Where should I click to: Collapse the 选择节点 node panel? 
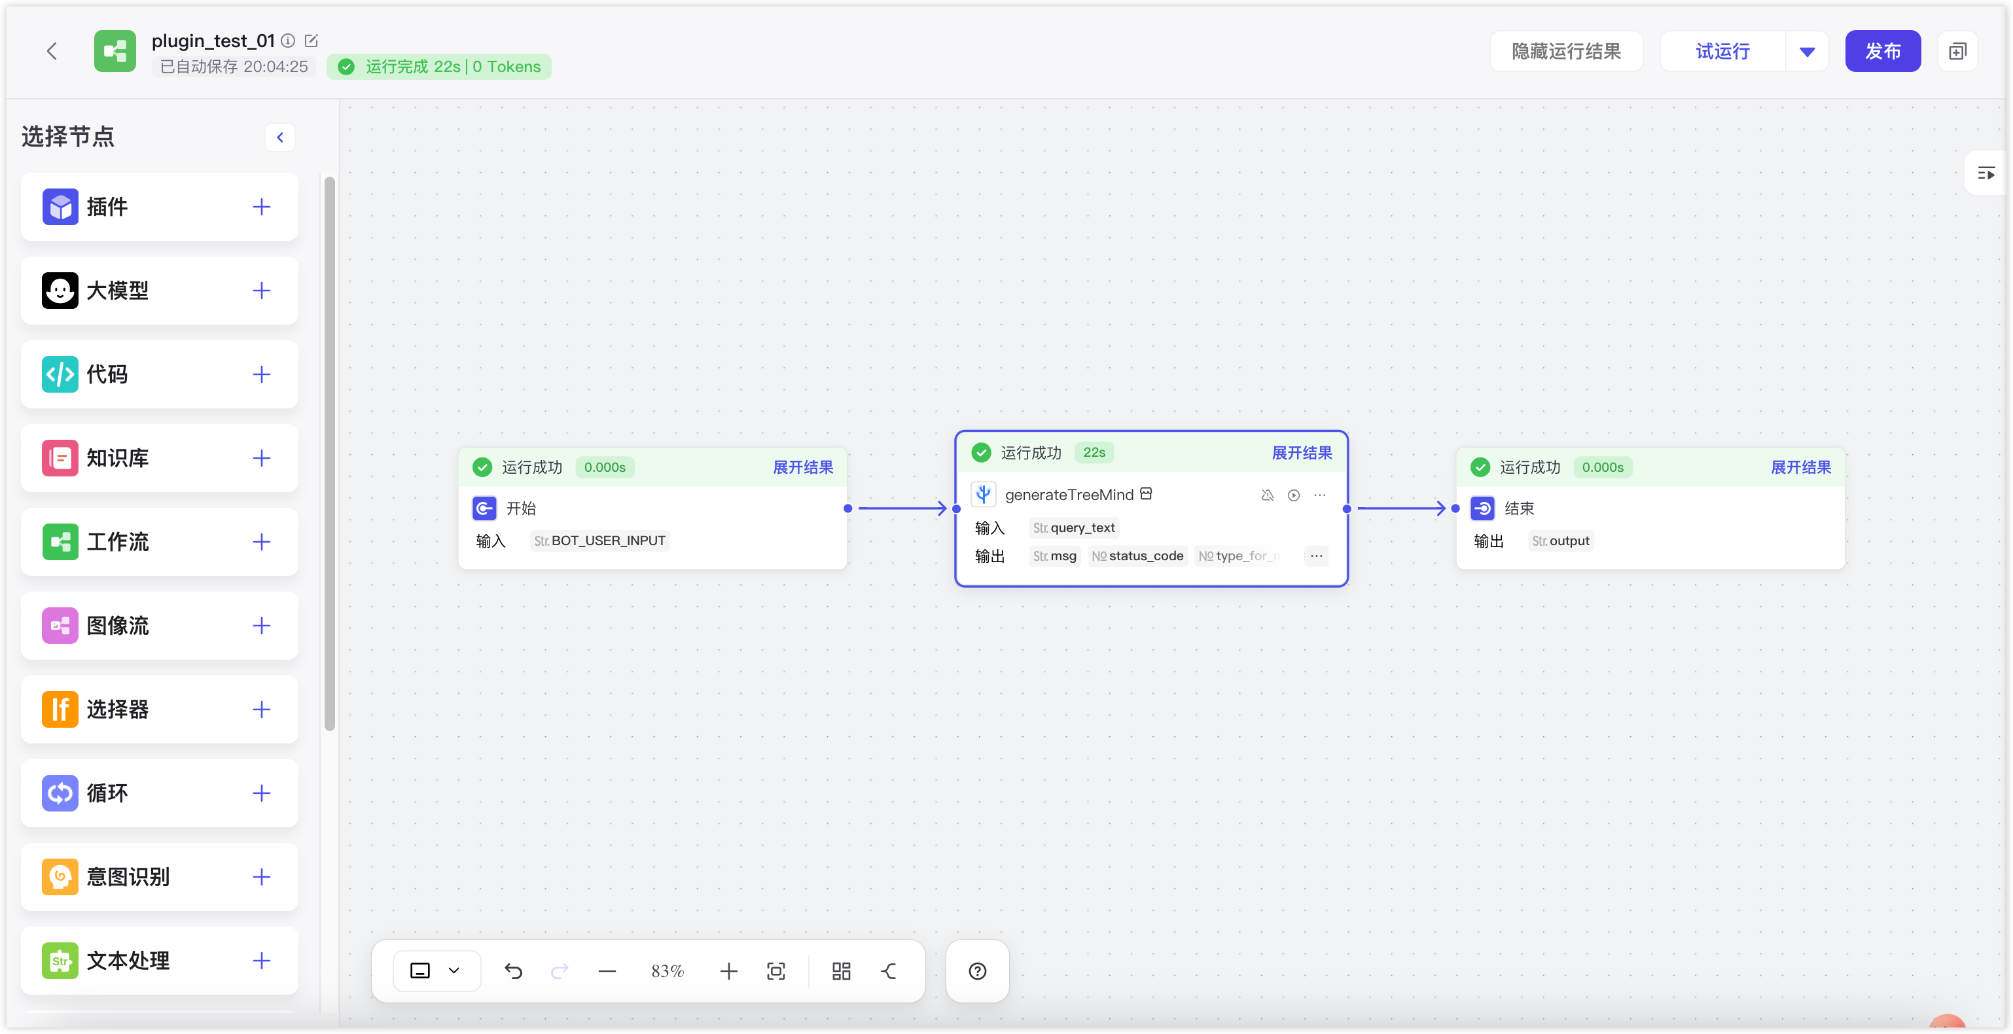[x=279, y=137]
